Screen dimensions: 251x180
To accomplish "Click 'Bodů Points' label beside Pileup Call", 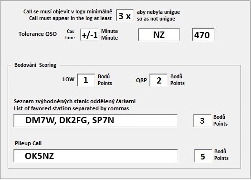I will [221, 155].
